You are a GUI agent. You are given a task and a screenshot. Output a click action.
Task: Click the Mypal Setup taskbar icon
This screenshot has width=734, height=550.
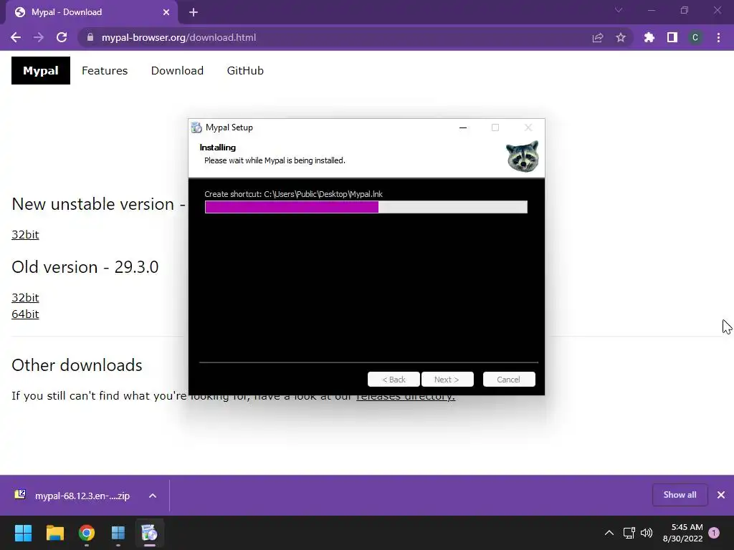coord(150,533)
